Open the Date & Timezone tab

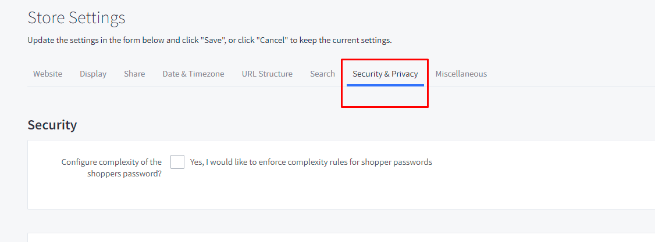click(193, 74)
